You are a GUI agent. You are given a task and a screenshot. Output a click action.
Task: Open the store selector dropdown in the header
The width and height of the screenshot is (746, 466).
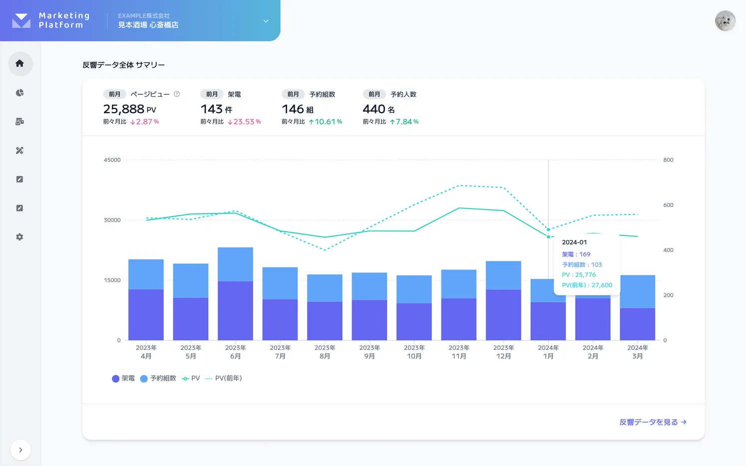click(x=265, y=22)
